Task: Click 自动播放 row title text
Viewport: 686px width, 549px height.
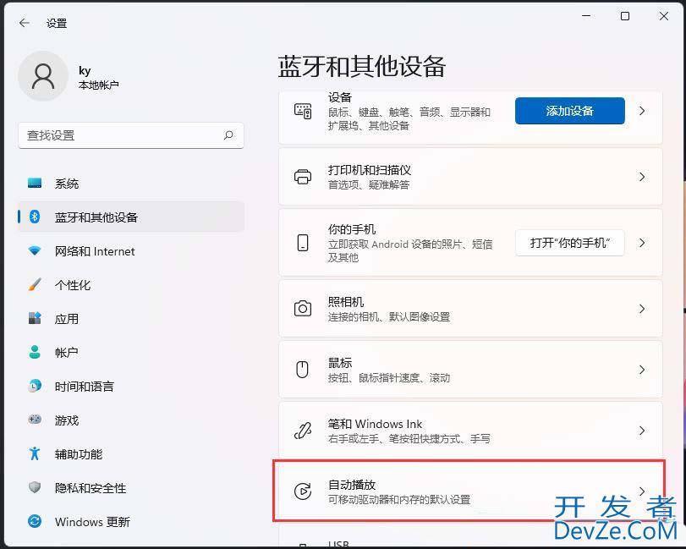Action: tap(352, 485)
